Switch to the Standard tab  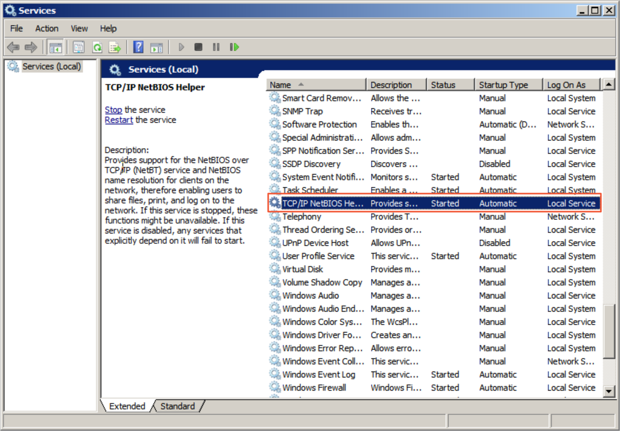[x=178, y=406]
